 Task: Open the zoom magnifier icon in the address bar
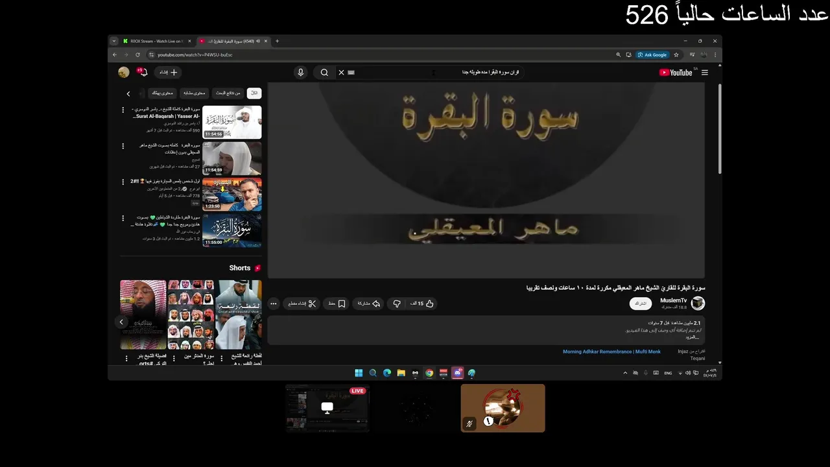click(619, 54)
